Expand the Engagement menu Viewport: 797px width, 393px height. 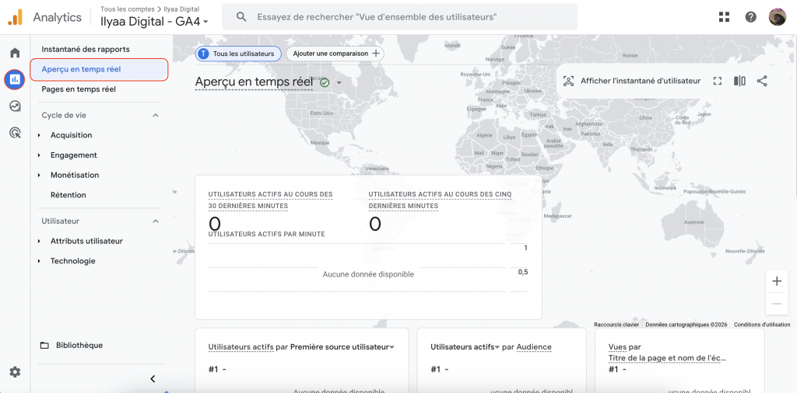39,155
